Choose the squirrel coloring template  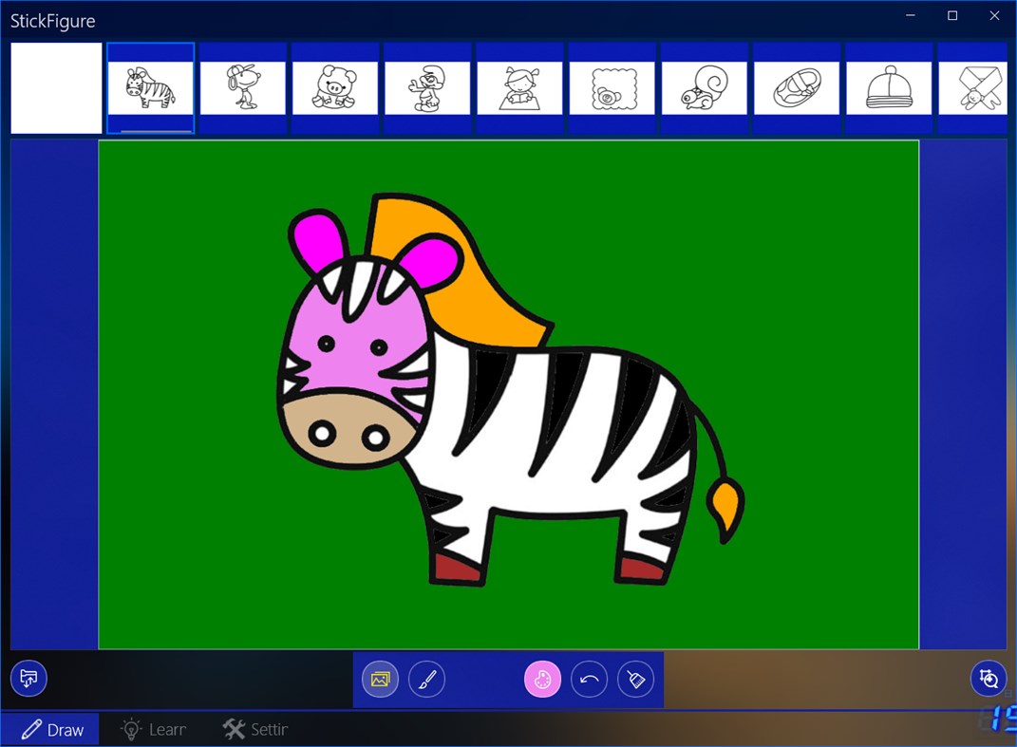(x=704, y=88)
